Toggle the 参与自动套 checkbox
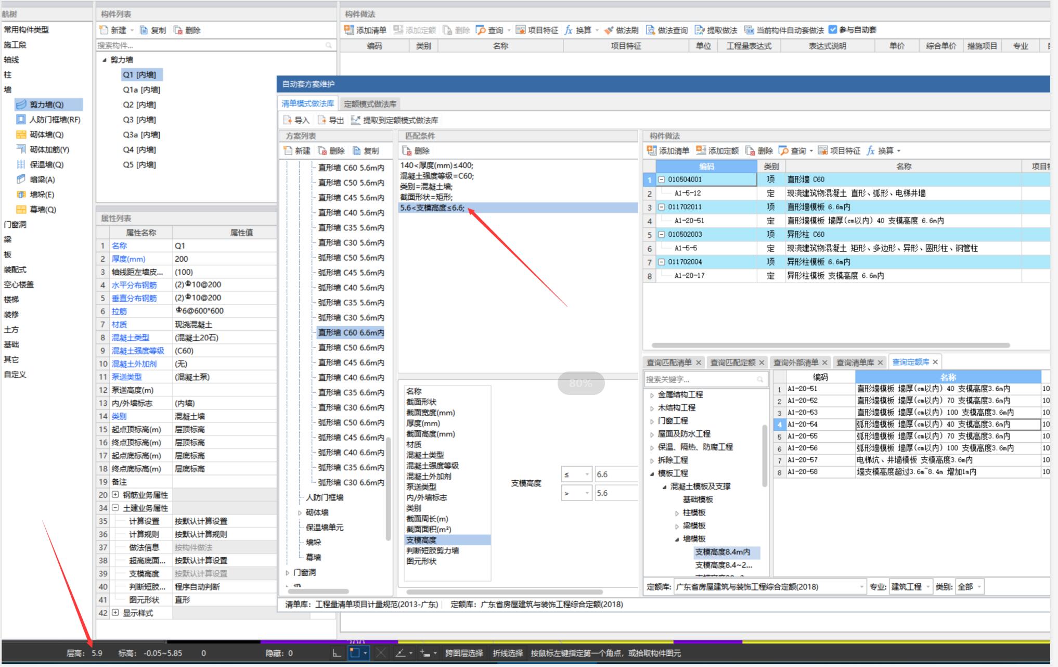The height and width of the screenshot is (667, 1058). [833, 30]
